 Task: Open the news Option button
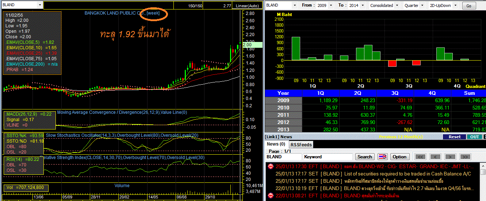coord(399,157)
